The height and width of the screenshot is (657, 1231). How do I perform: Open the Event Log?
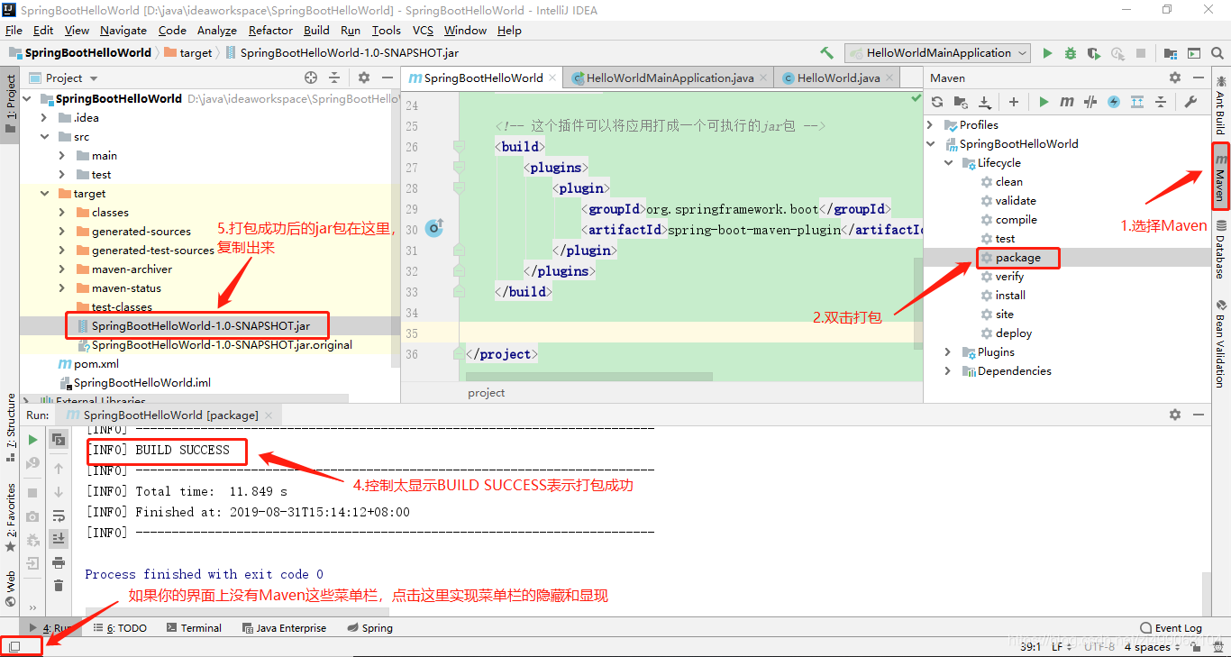point(1172,628)
